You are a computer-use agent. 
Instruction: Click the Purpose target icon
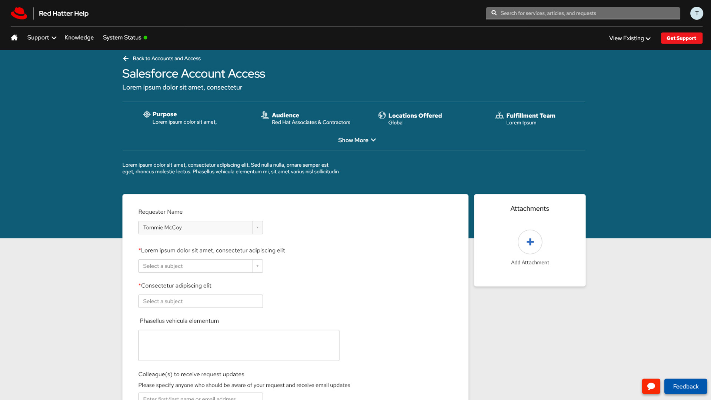point(147,114)
